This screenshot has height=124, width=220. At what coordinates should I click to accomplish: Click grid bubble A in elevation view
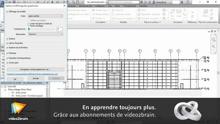pos(196,51)
